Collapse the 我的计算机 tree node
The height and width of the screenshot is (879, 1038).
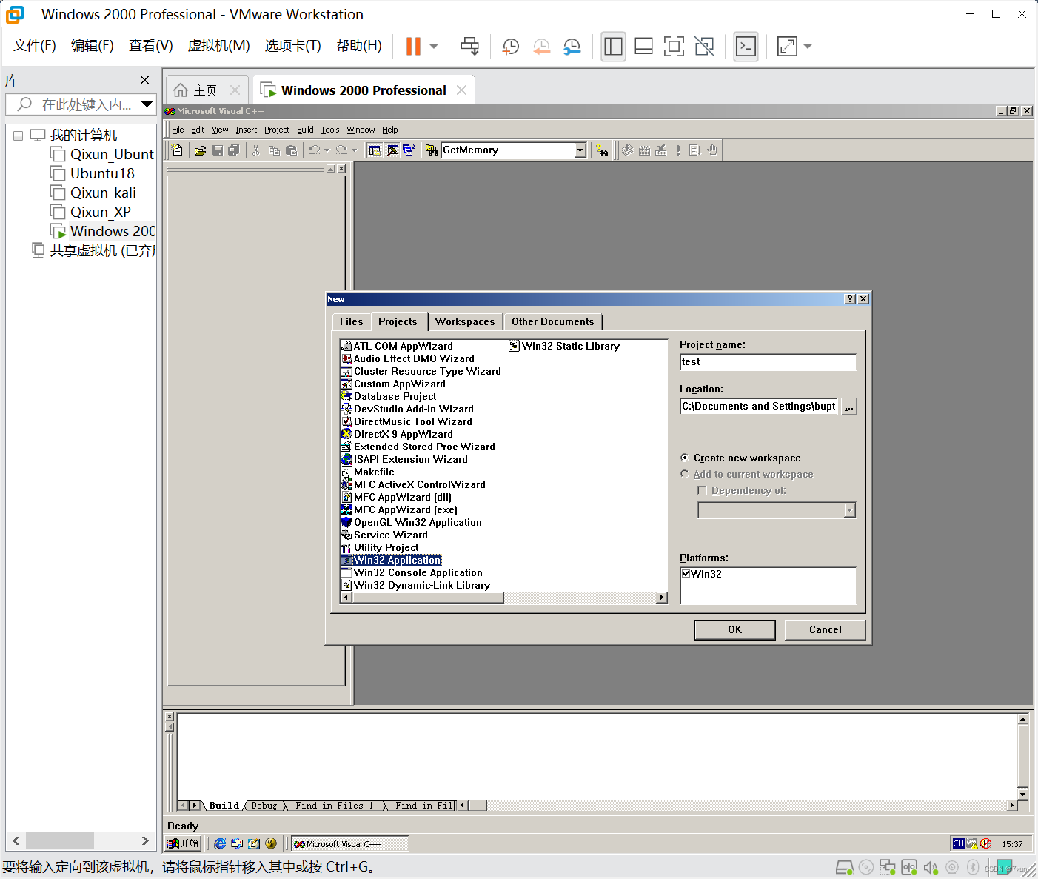coord(18,136)
